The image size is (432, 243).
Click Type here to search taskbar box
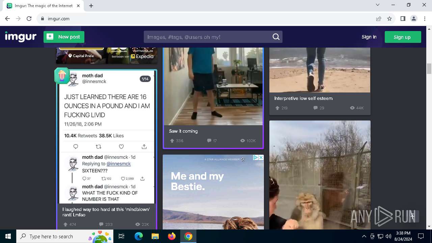[65, 236]
